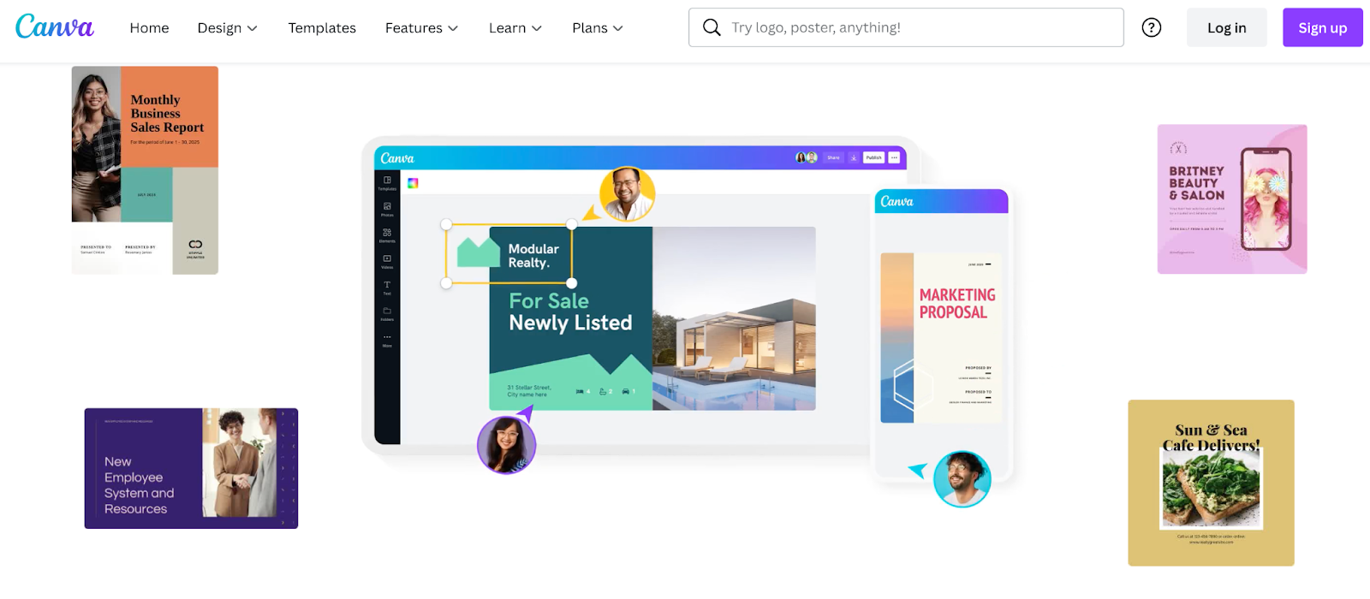Click the search magnifier icon
Viewport: 1370px width, 599px height.
click(x=712, y=27)
